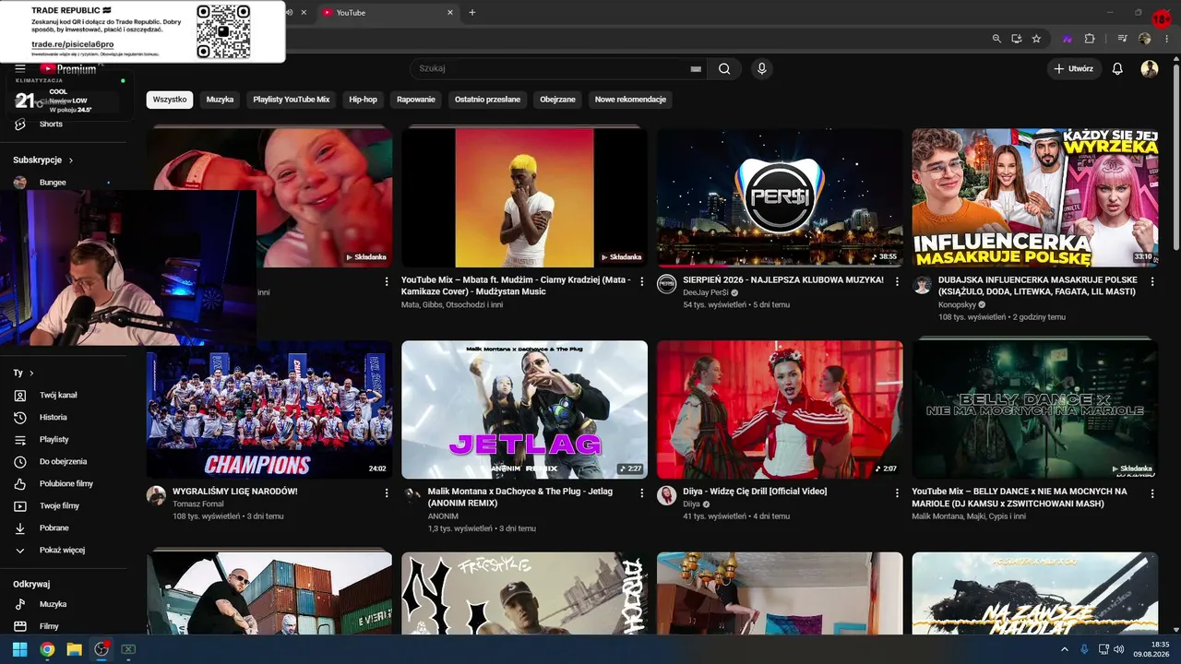
Task: Open options for DUBAJSKA INFLUENCERKA video
Action: tap(1152, 281)
